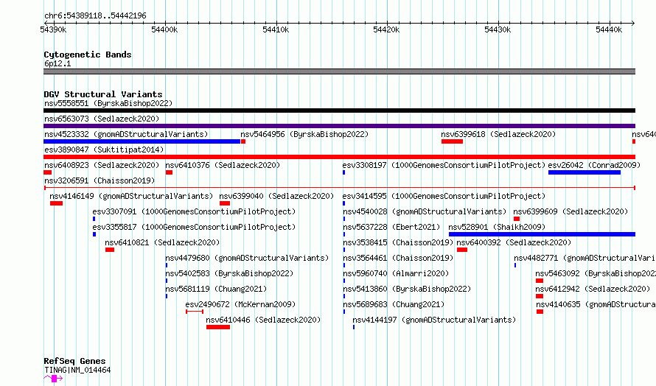Click the TINAG|NM_014464 gene label
Image resolution: width=656 pixels, height=386 pixels.
pos(77,370)
